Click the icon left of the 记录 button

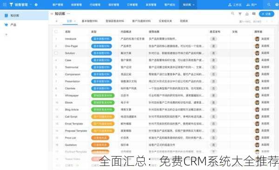pos(254,13)
